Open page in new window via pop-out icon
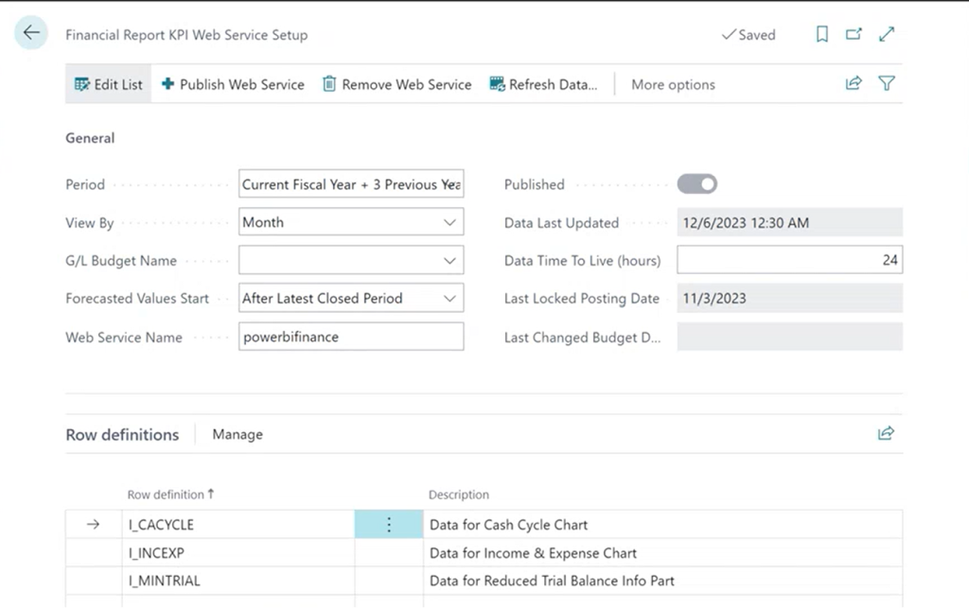This screenshot has width=969, height=608. [x=853, y=34]
